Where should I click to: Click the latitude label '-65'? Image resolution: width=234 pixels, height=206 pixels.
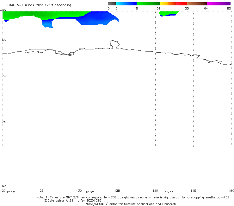pyautogui.click(x=3, y=40)
